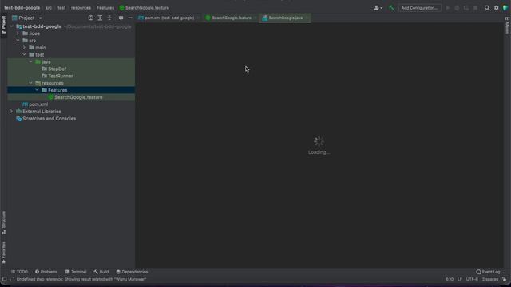
Task: Click the Stop square icon
Action: point(476,8)
